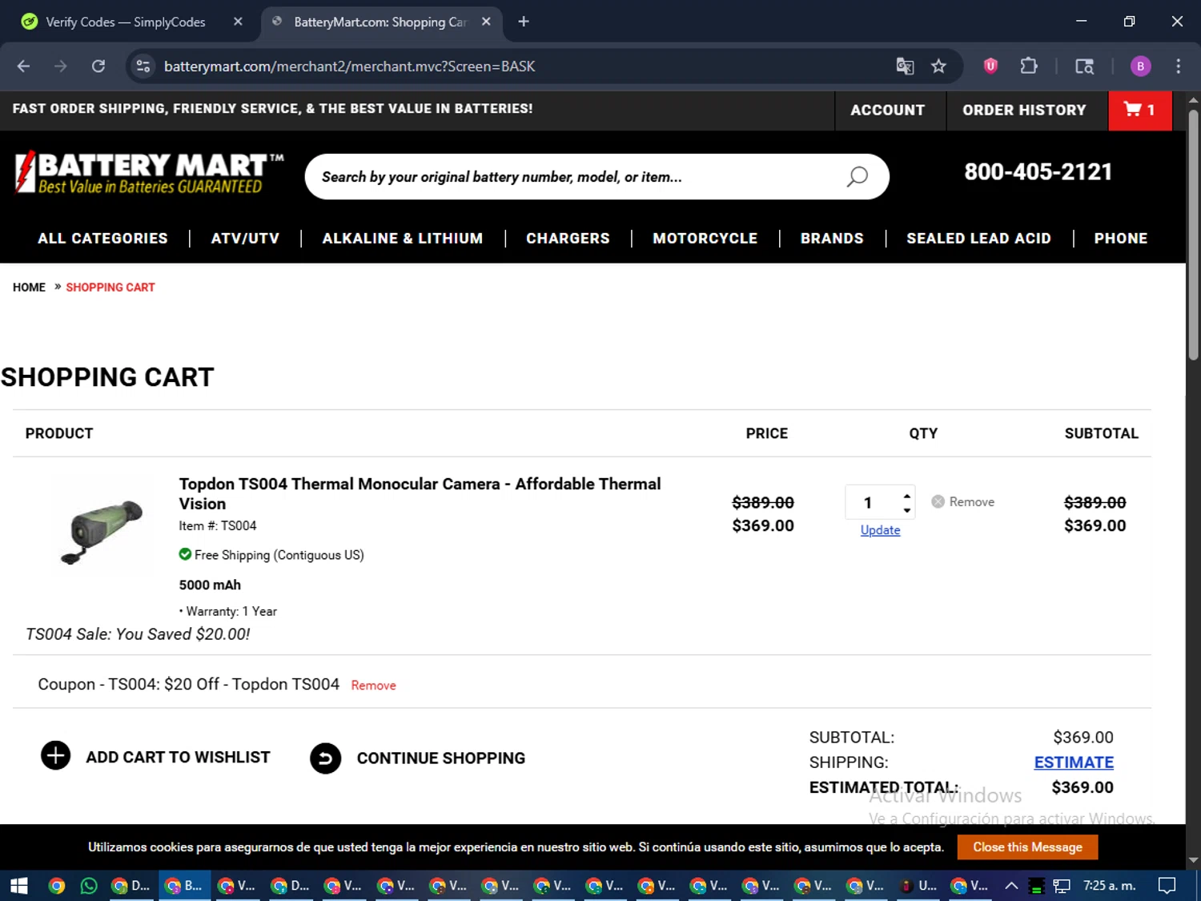This screenshot has width=1201, height=901.
Task: Click the ESTIMATE shipping link
Action: [x=1074, y=762]
